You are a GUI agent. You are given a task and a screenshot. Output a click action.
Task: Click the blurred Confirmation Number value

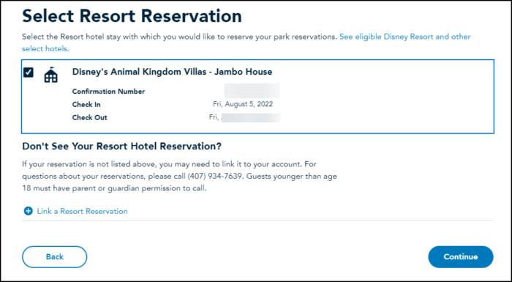tap(252, 91)
